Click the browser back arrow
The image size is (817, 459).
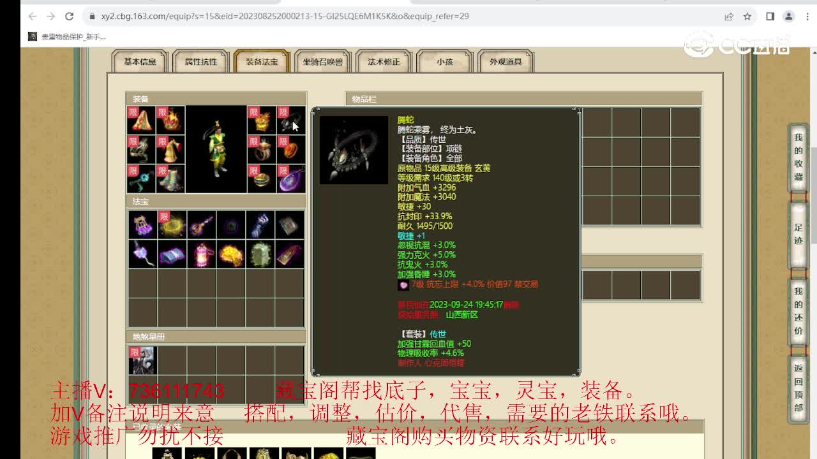(x=33, y=17)
